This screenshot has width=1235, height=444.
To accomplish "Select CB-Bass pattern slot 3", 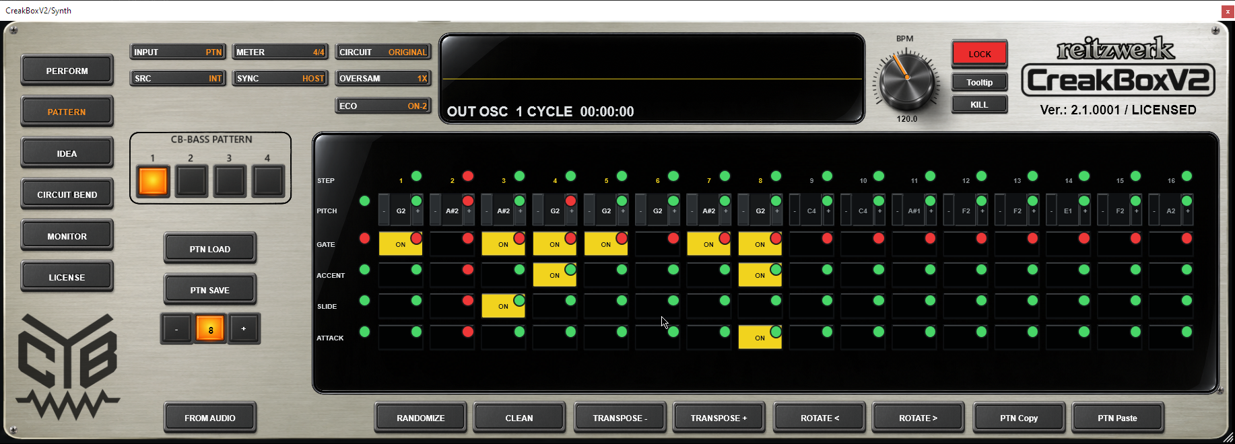I will [x=230, y=181].
